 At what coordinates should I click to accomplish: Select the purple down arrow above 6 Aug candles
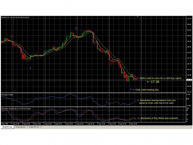click(76, 28)
